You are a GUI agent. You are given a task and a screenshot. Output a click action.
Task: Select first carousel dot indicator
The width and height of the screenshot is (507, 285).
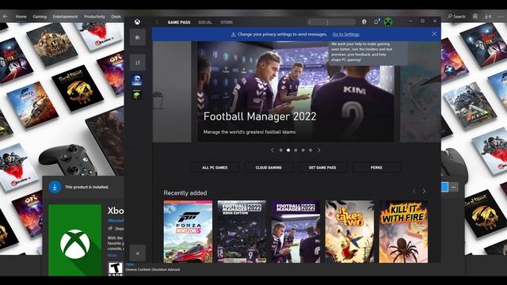point(280,150)
